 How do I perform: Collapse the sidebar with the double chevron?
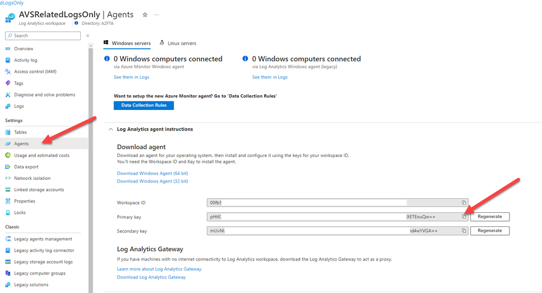[x=88, y=36]
